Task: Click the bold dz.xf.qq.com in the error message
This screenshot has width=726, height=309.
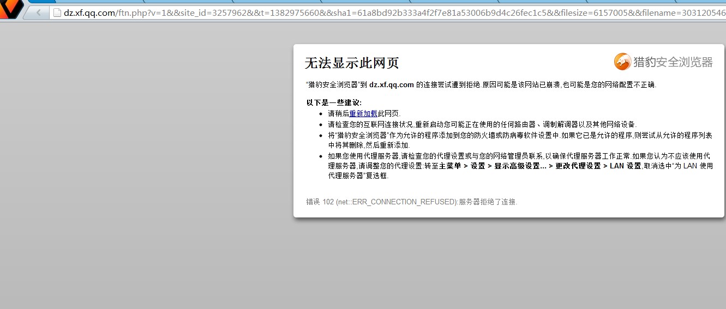Action: pyautogui.click(x=392, y=84)
